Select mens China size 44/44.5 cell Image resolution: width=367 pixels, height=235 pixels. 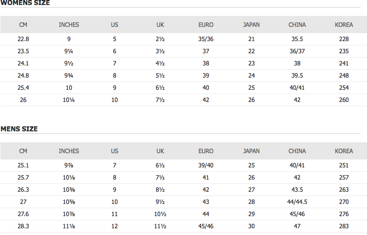point(297,202)
